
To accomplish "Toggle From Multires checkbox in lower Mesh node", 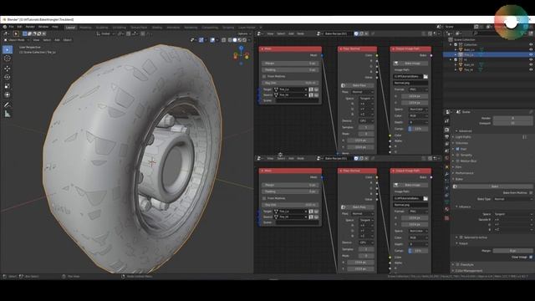I will click(264, 198).
